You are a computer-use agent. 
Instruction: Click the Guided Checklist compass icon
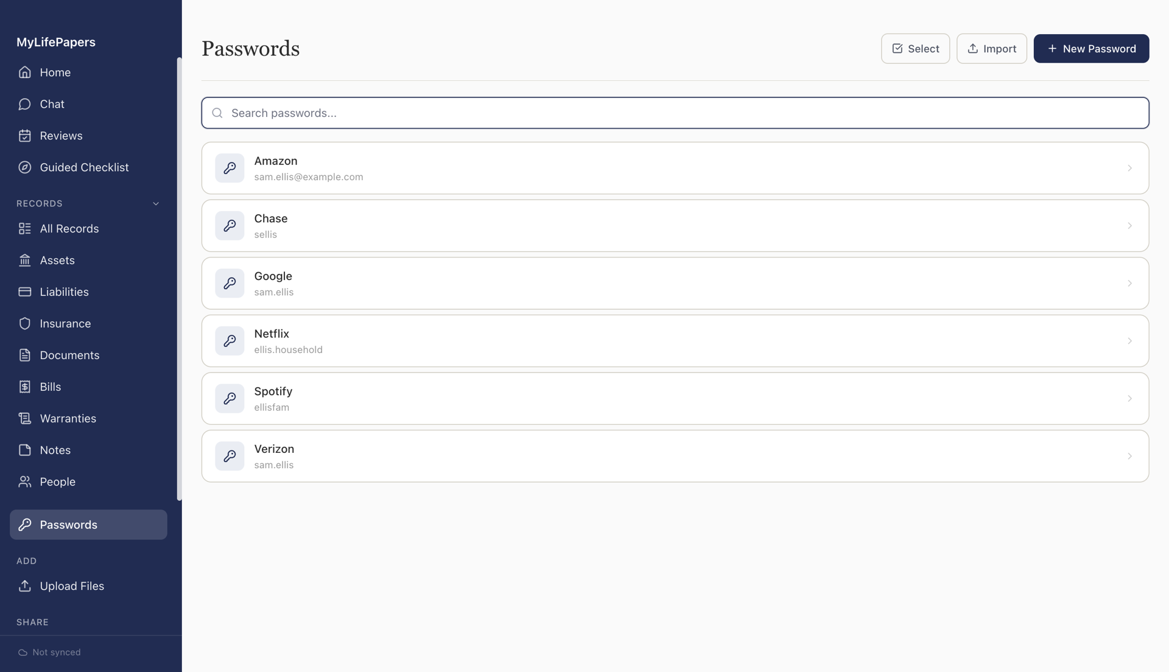[x=24, y=167]
